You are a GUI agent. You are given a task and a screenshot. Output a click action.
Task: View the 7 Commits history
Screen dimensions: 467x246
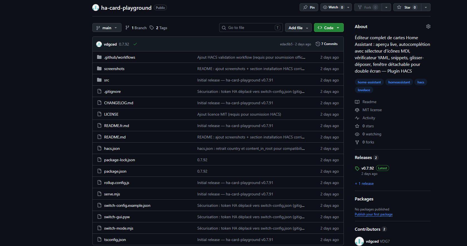click(x=327, y=44)
